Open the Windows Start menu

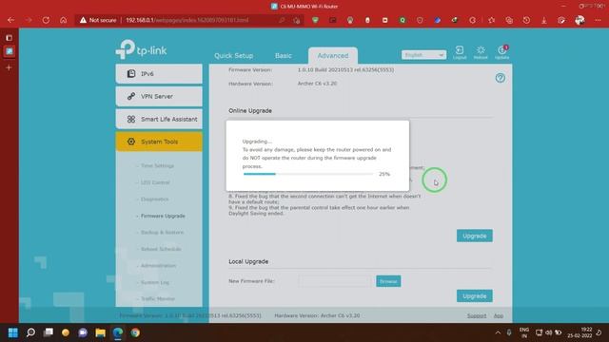point(13,332)
